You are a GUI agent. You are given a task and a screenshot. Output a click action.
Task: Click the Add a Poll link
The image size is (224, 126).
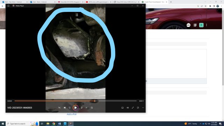(71, 114)
